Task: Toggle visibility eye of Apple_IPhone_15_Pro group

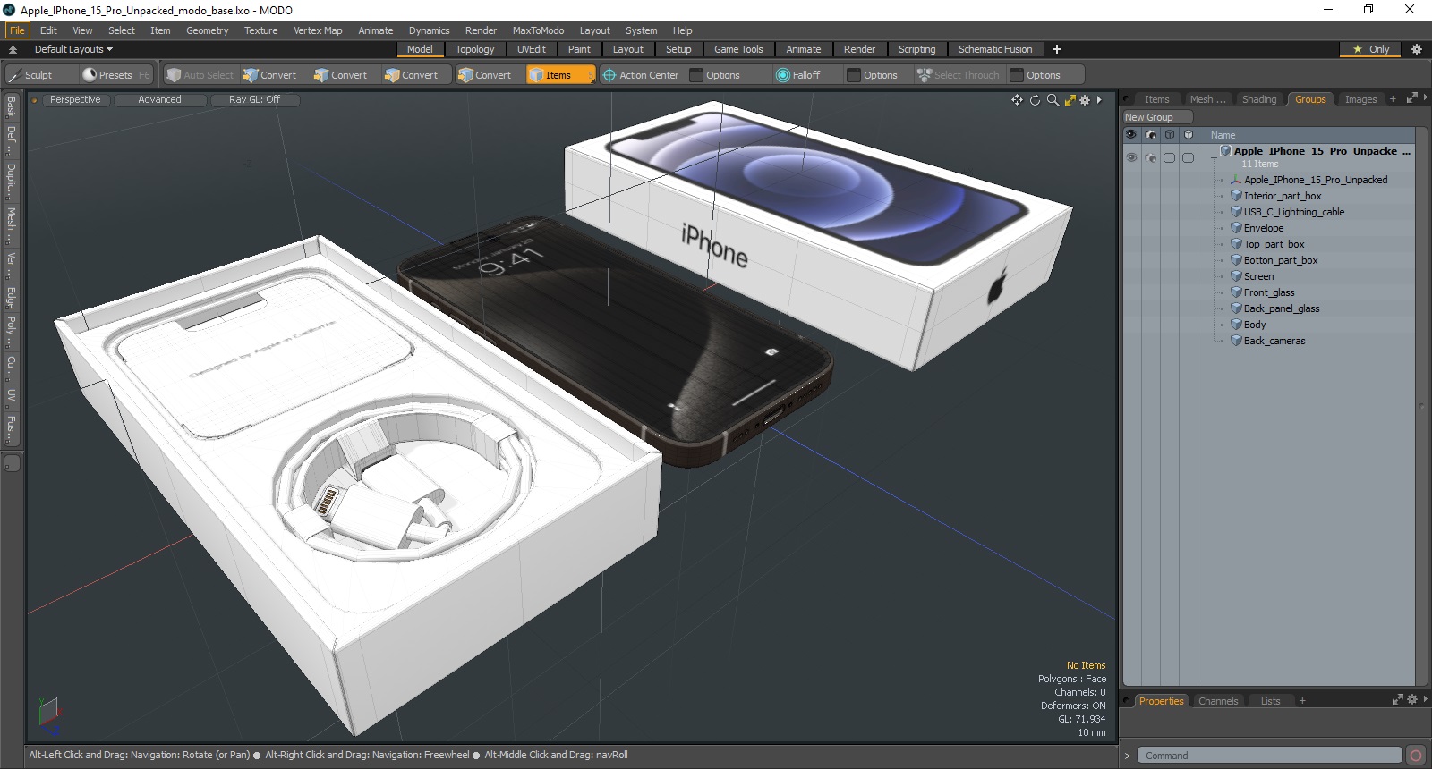Action: click(1131, 157)
